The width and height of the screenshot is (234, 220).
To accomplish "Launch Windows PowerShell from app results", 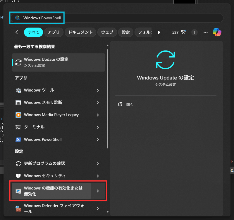I will click(x=43, y=139).
